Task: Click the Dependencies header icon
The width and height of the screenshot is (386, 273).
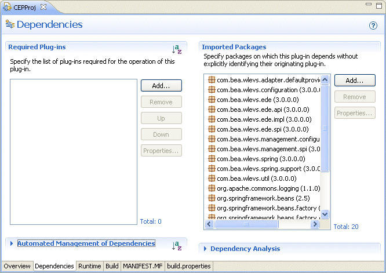Action: (x=10, y=24)
